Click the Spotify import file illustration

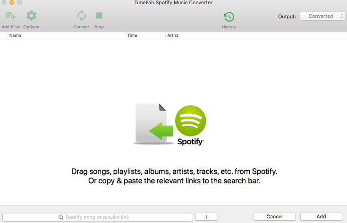point(170,124)
